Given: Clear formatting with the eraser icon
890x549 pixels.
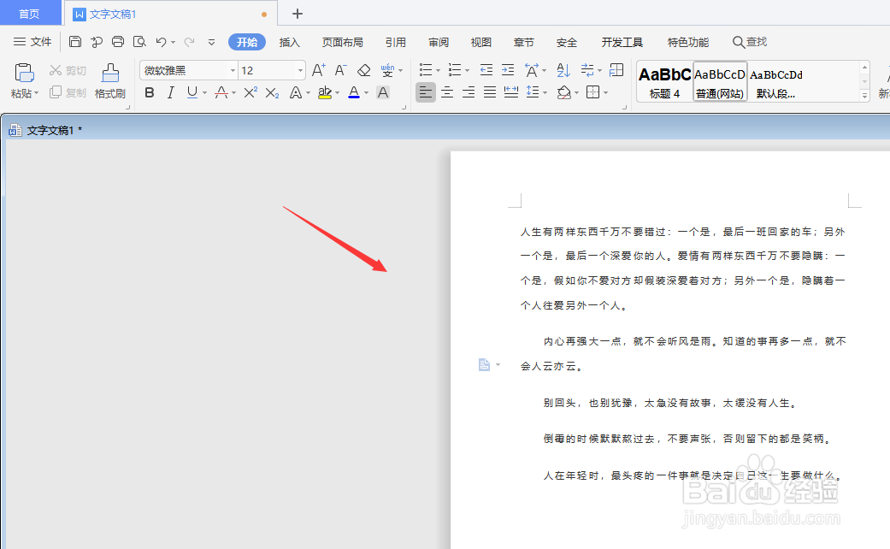Looking at the screenshot, I should click(364, 70).
